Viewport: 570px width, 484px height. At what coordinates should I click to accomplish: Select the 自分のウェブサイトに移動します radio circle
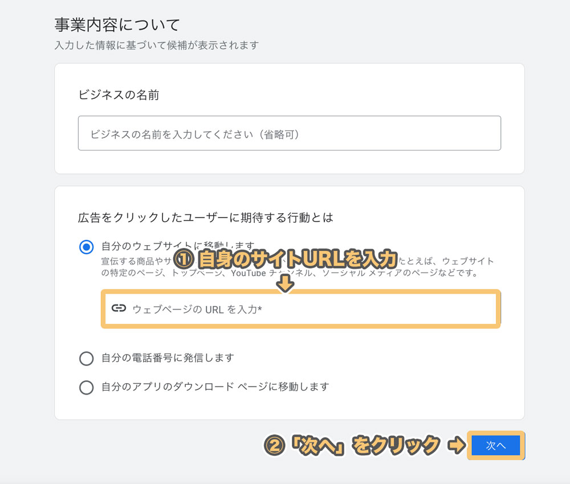(x=87, y=247)
